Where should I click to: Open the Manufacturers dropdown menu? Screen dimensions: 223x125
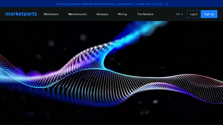click(x=78, y=14)
